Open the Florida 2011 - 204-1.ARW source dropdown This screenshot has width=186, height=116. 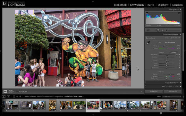click(x=73, y=97)
